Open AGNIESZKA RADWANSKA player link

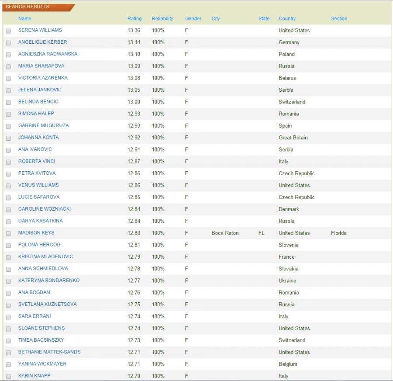coord(48,54)
